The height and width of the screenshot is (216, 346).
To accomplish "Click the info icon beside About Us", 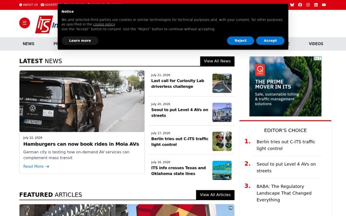I will click(x=21, y=5).
